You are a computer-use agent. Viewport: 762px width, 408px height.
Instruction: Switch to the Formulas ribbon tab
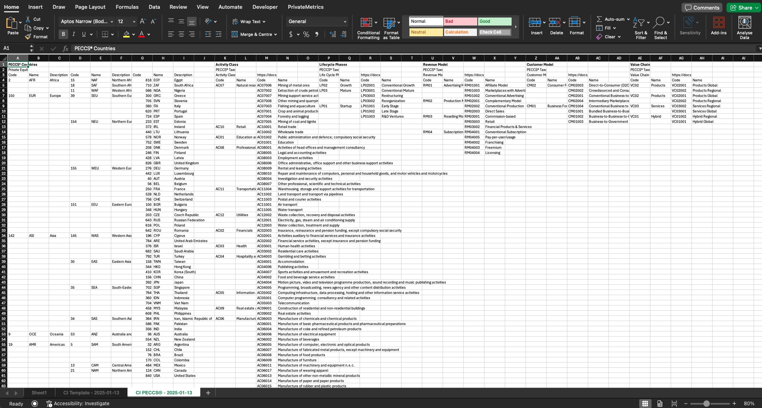tap(127, 7)
